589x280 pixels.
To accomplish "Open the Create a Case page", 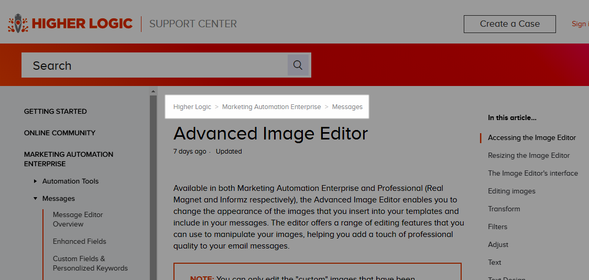I will (x=510, y=24).
